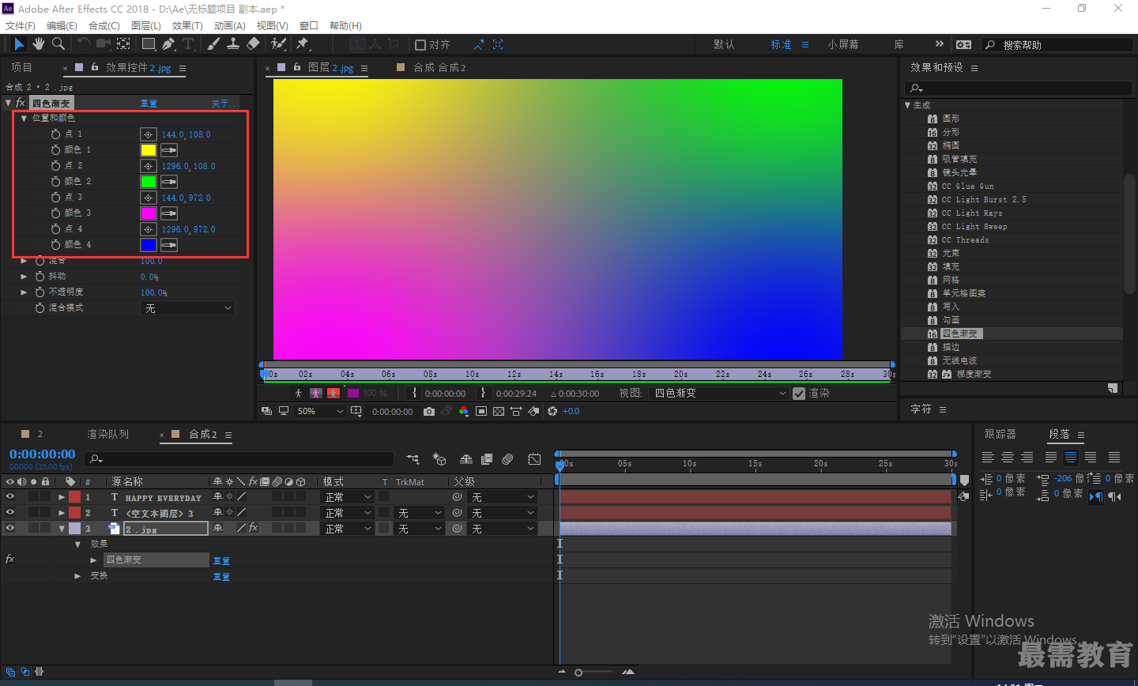Select the Clone Stamp tool
This screenshot has width=1138, height=686.
233,44
